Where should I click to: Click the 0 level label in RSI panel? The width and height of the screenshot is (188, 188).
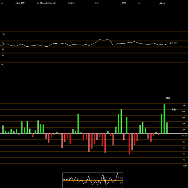click(2, 64)
